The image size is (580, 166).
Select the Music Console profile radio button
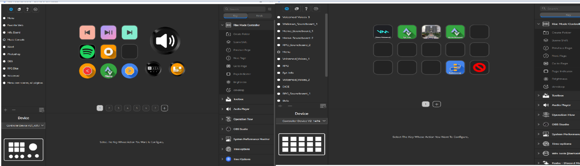point(4,40)
